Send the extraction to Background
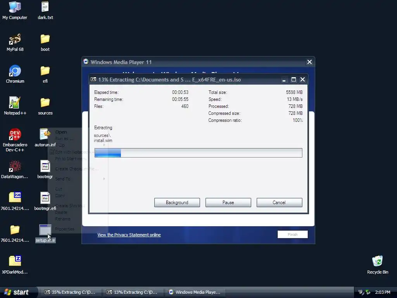397x298 pixels. coord(177,203)
